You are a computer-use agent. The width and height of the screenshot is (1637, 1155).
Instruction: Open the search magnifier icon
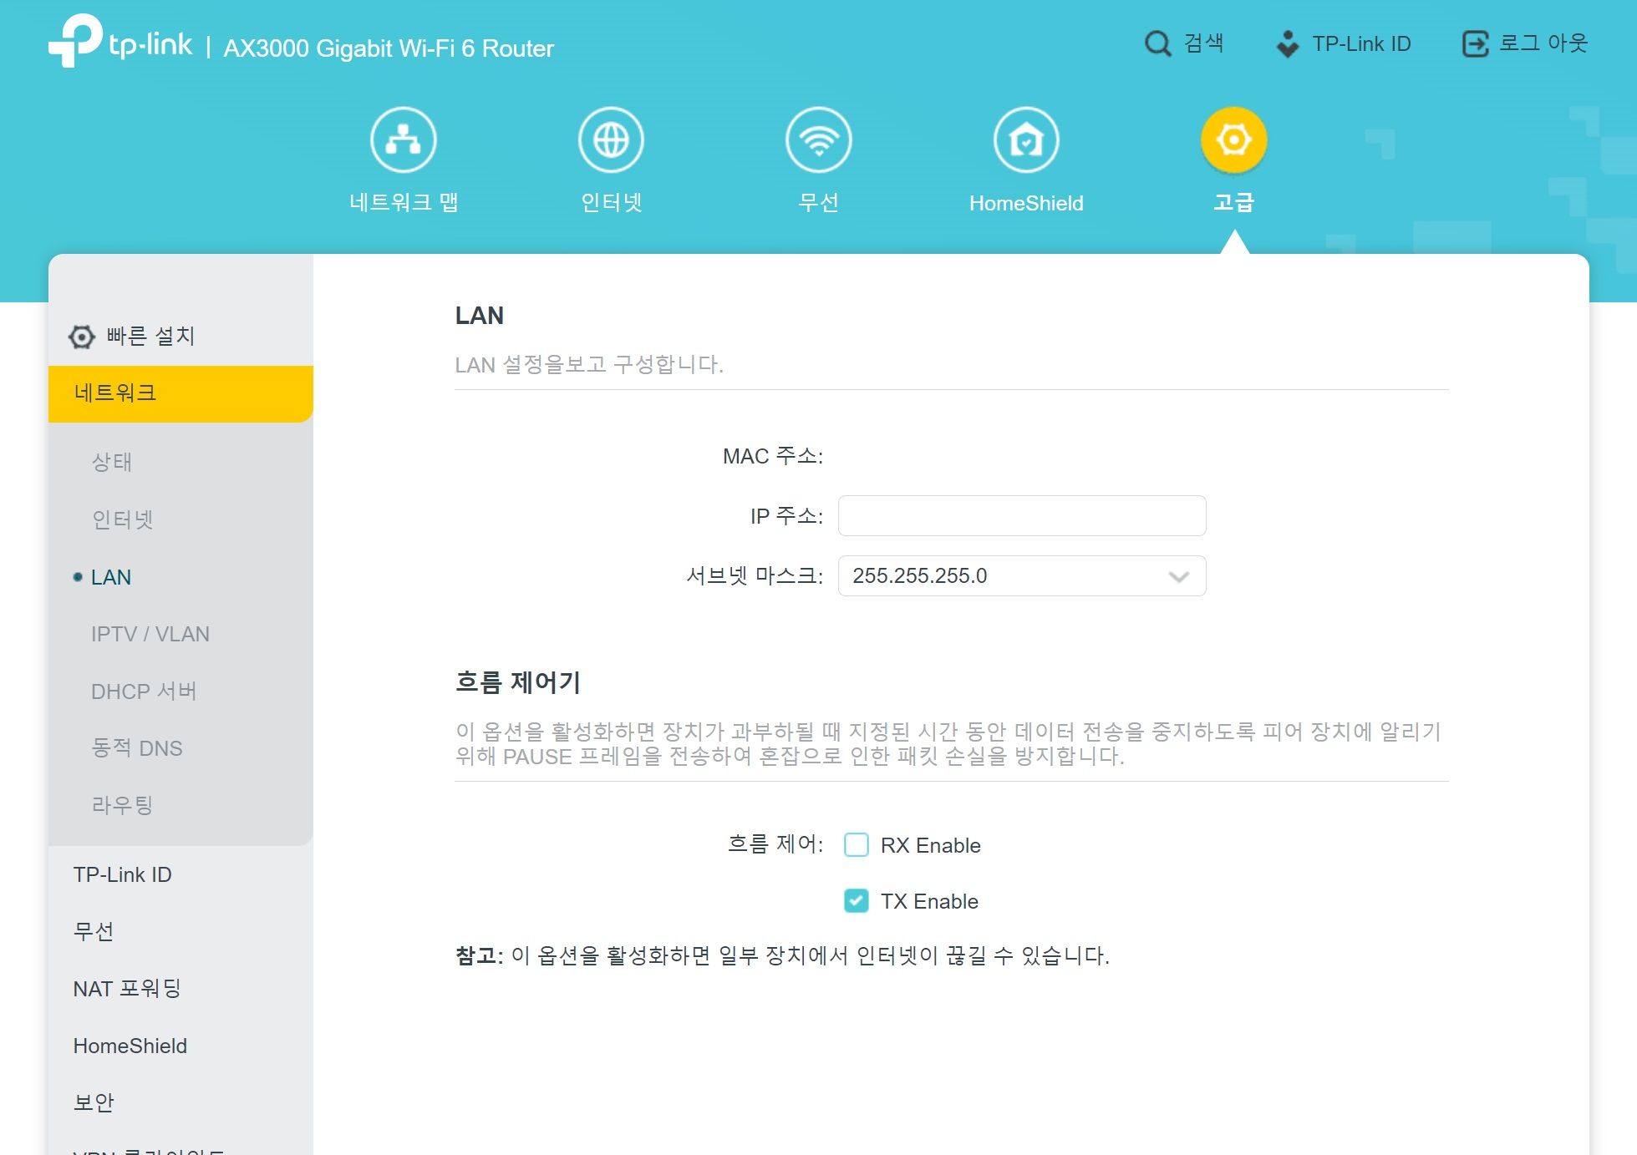point(1157,43)
